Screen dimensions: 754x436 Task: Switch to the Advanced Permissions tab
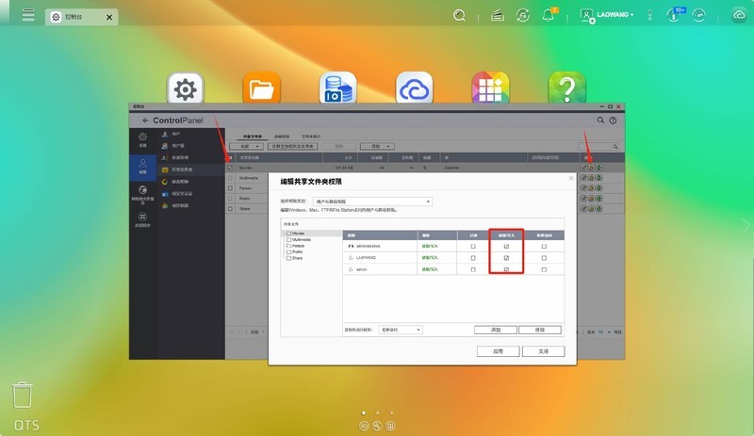(x=282, y=137)
